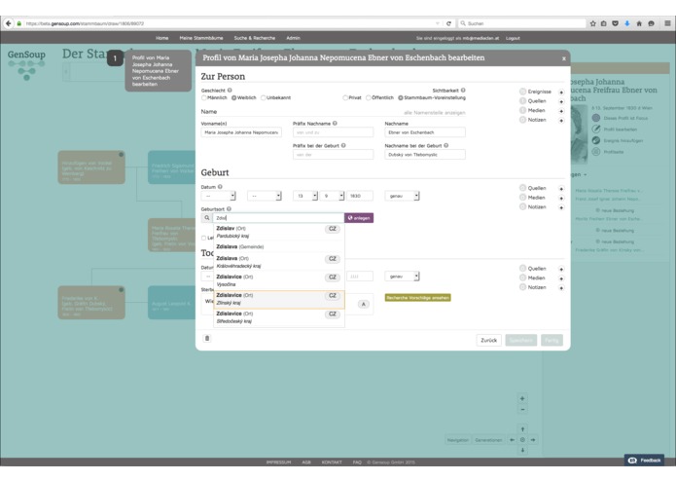The width and height of the screenshot is (676, 481).
Task: Zoom out the tree with minus button
Action: pyautogui.click(x=522, y=409)
